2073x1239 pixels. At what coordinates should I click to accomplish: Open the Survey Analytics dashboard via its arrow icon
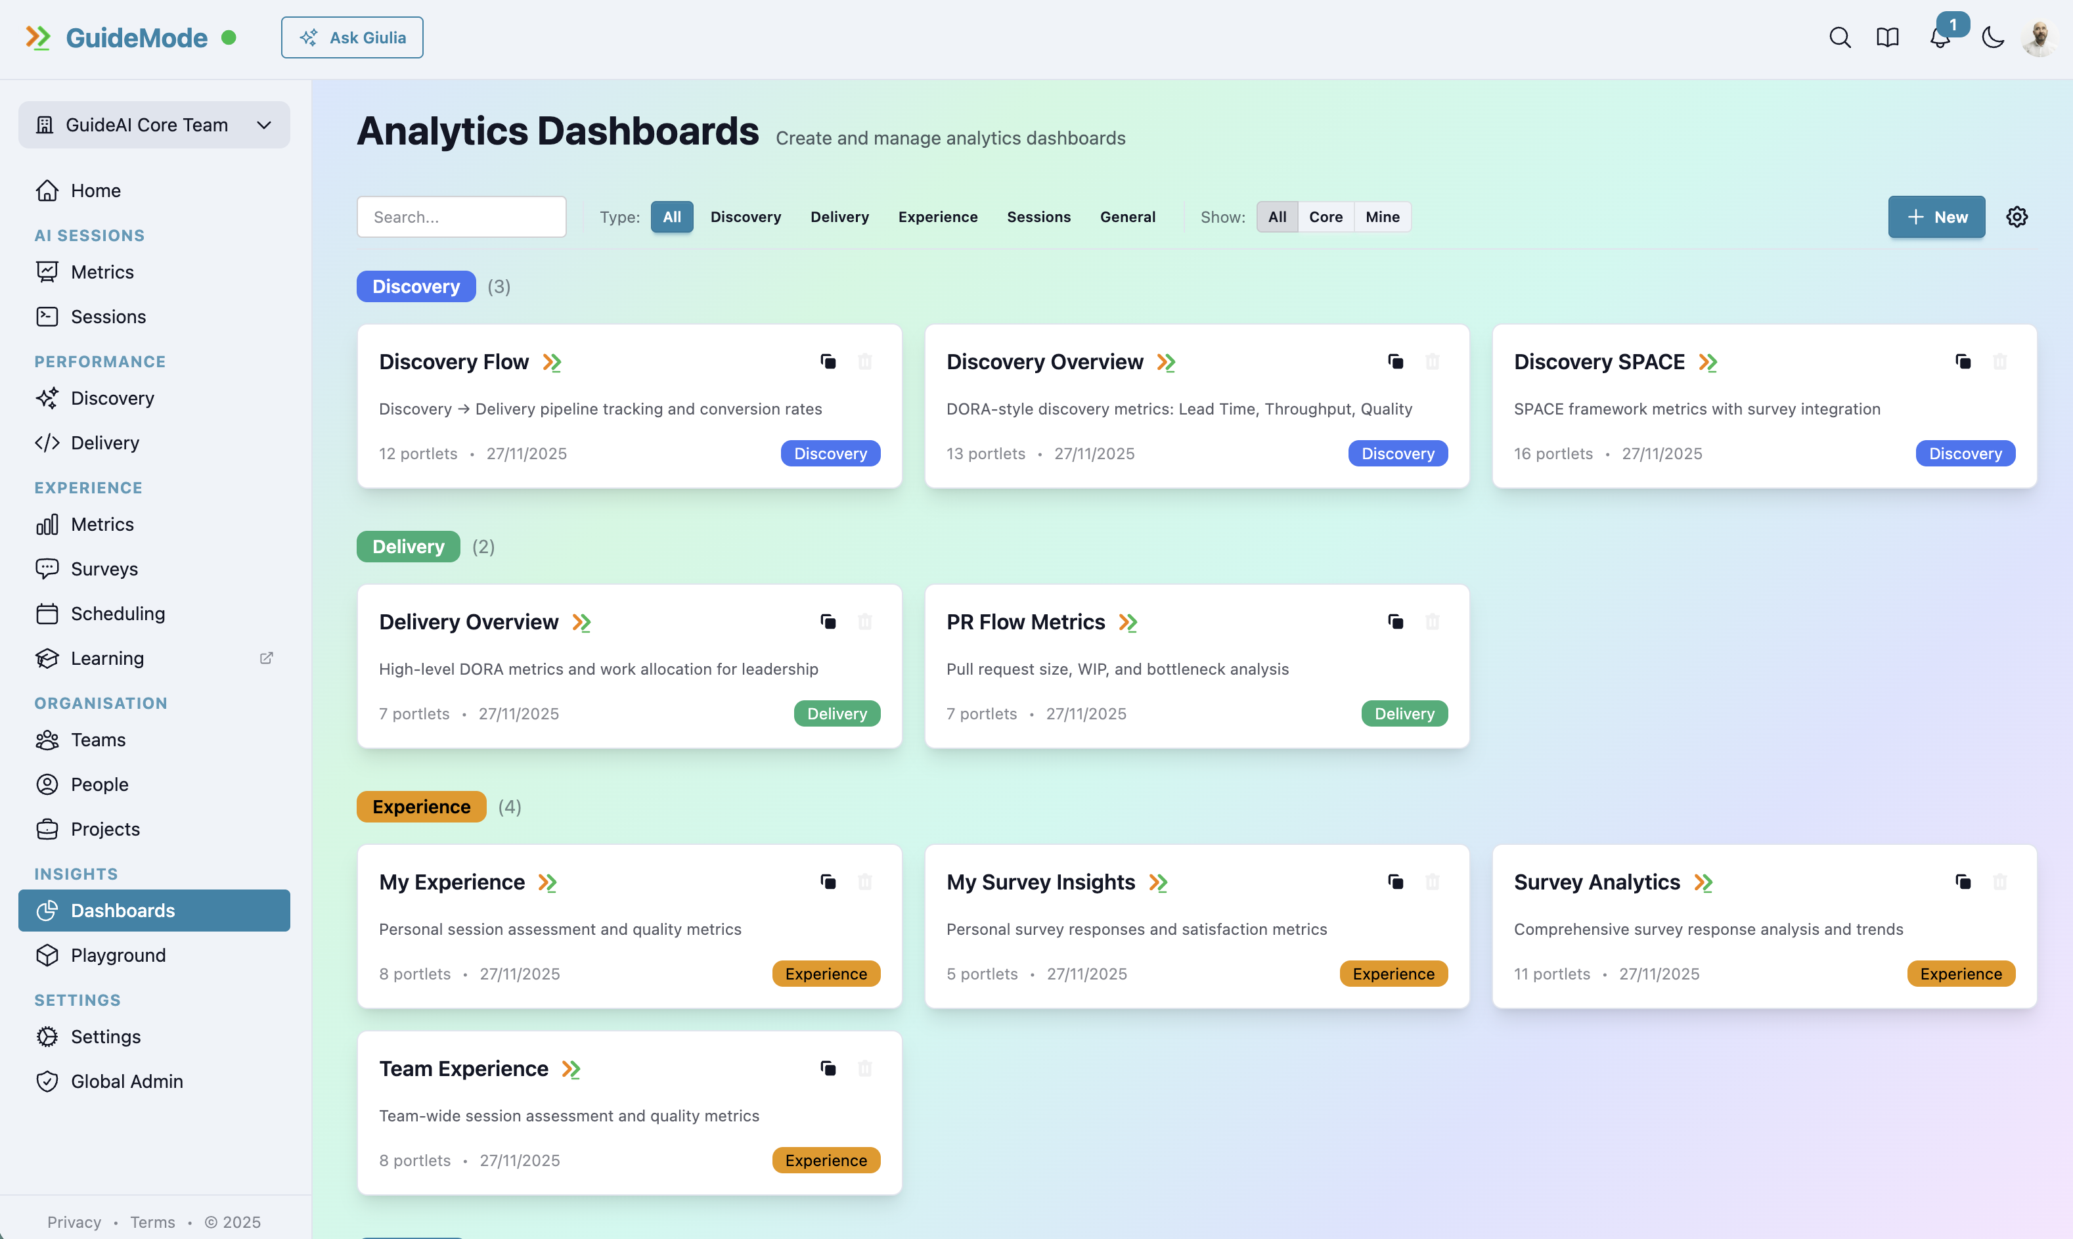(x=1703, y=882)
